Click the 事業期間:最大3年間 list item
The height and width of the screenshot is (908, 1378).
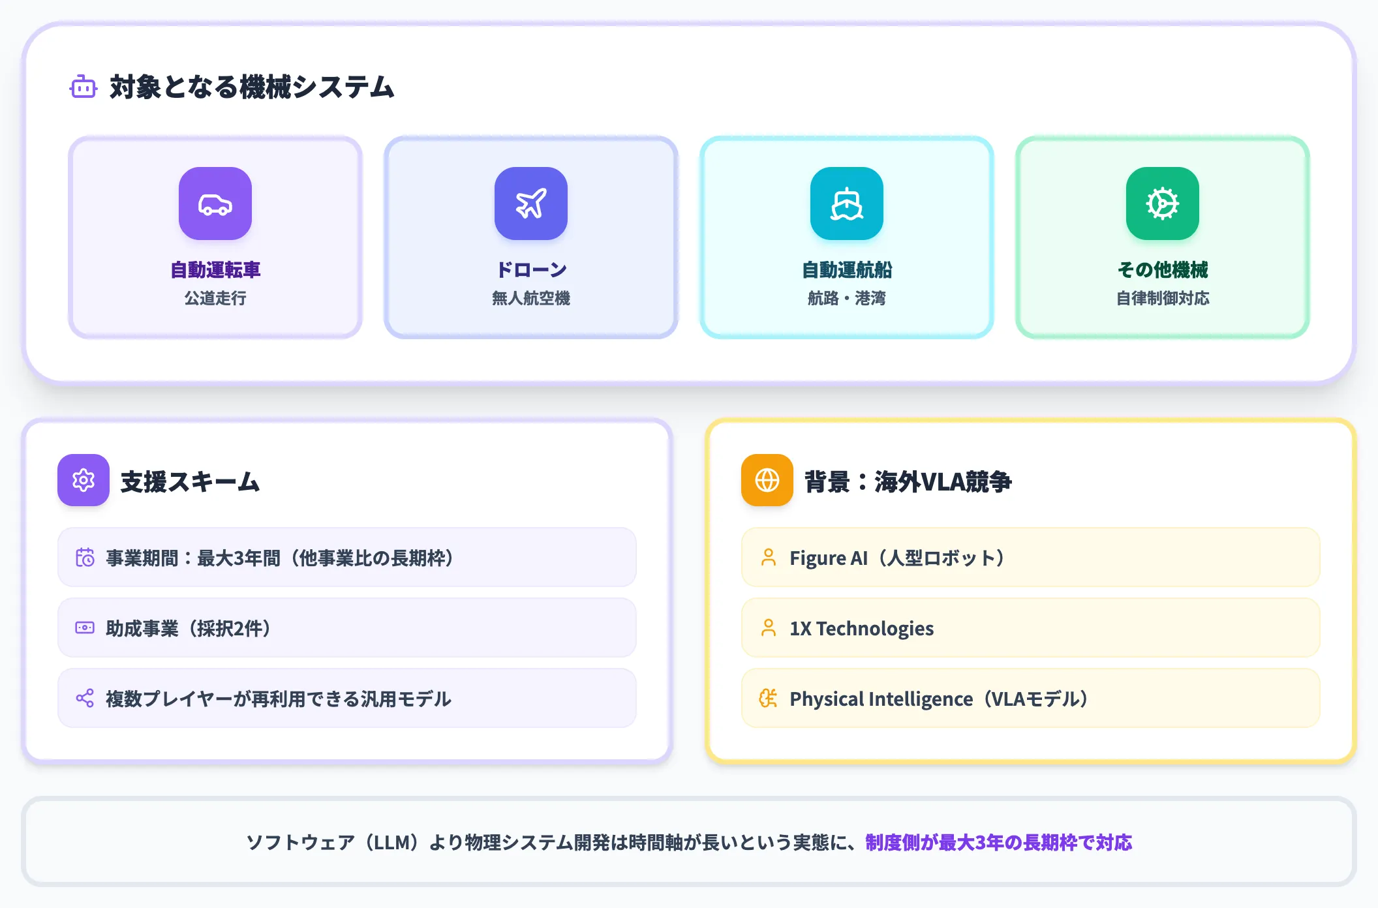347,557
